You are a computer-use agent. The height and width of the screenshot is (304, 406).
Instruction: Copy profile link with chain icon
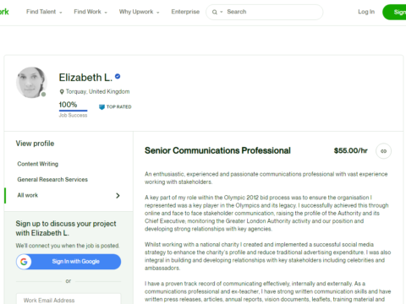383,151
